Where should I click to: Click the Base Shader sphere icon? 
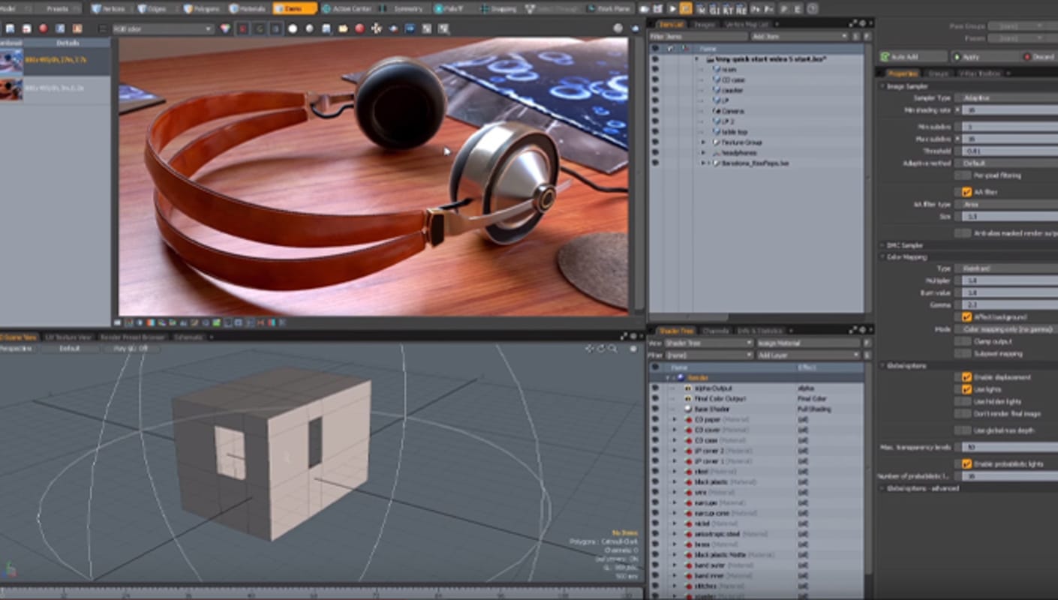point(688,409)
